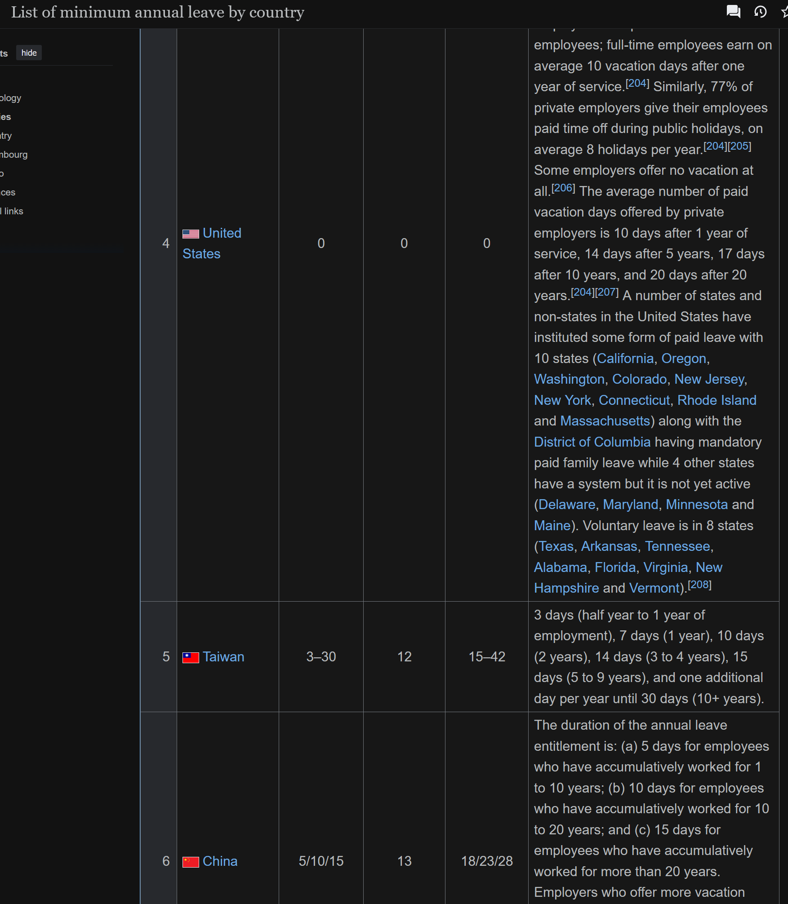788x904 pixels.
Task: Visit the Tennessee link
Action: 677,546
